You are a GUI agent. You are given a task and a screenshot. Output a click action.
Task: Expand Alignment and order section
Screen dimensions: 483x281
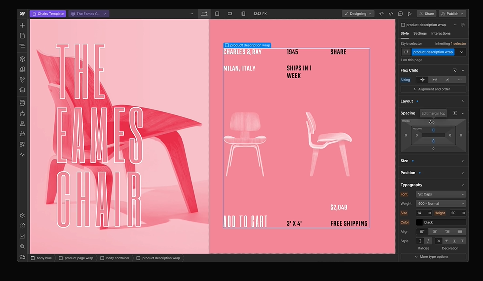point(433,89)
